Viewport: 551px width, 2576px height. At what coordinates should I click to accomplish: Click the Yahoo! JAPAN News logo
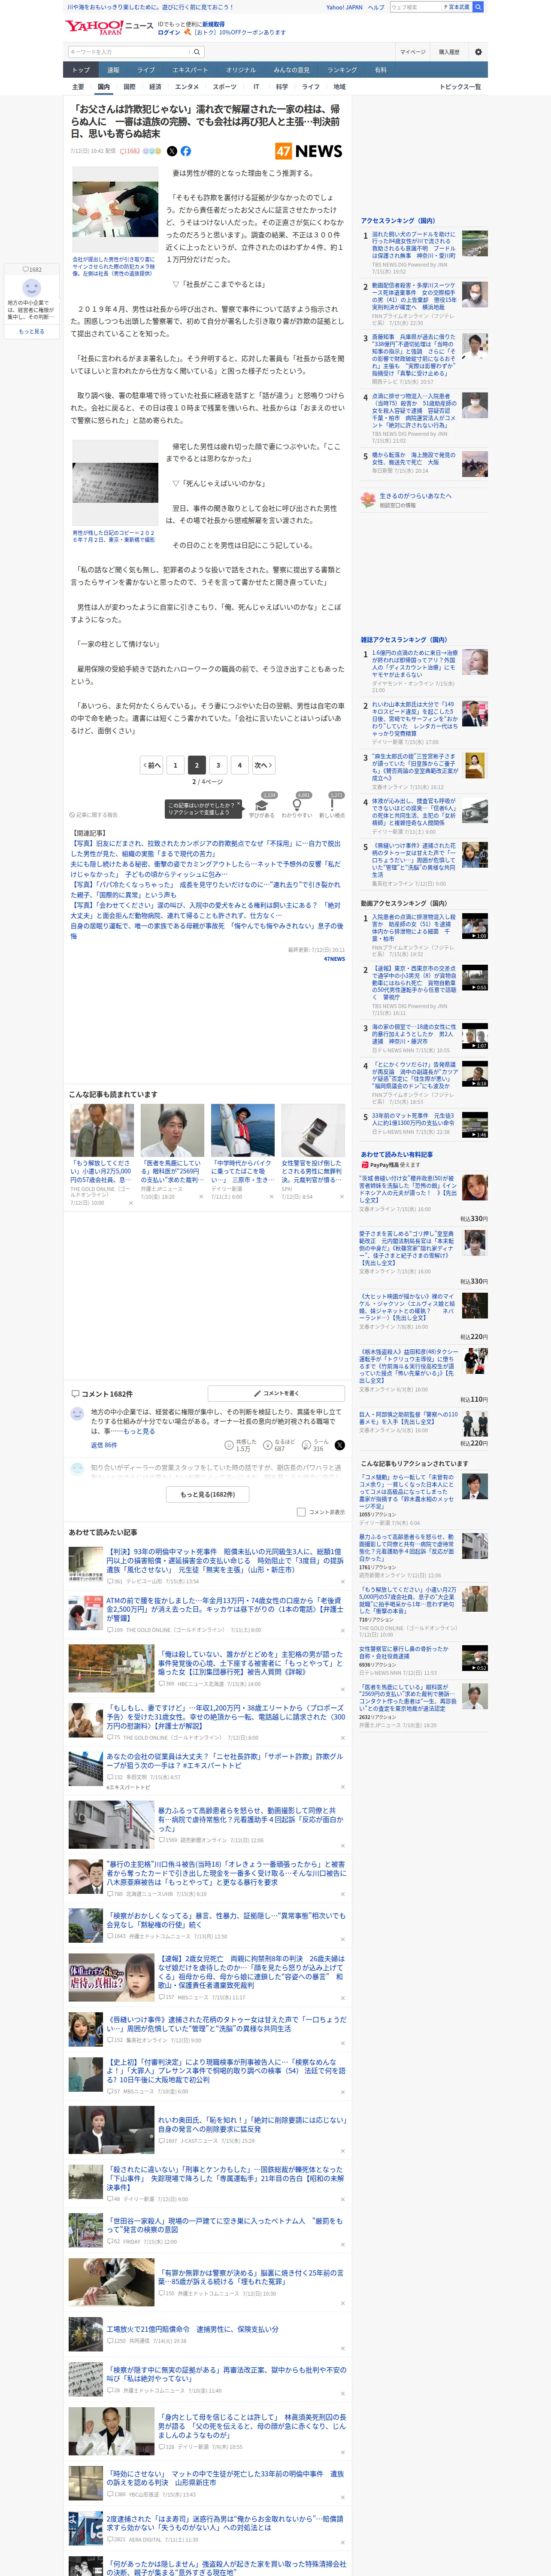[x=109, y=27]
